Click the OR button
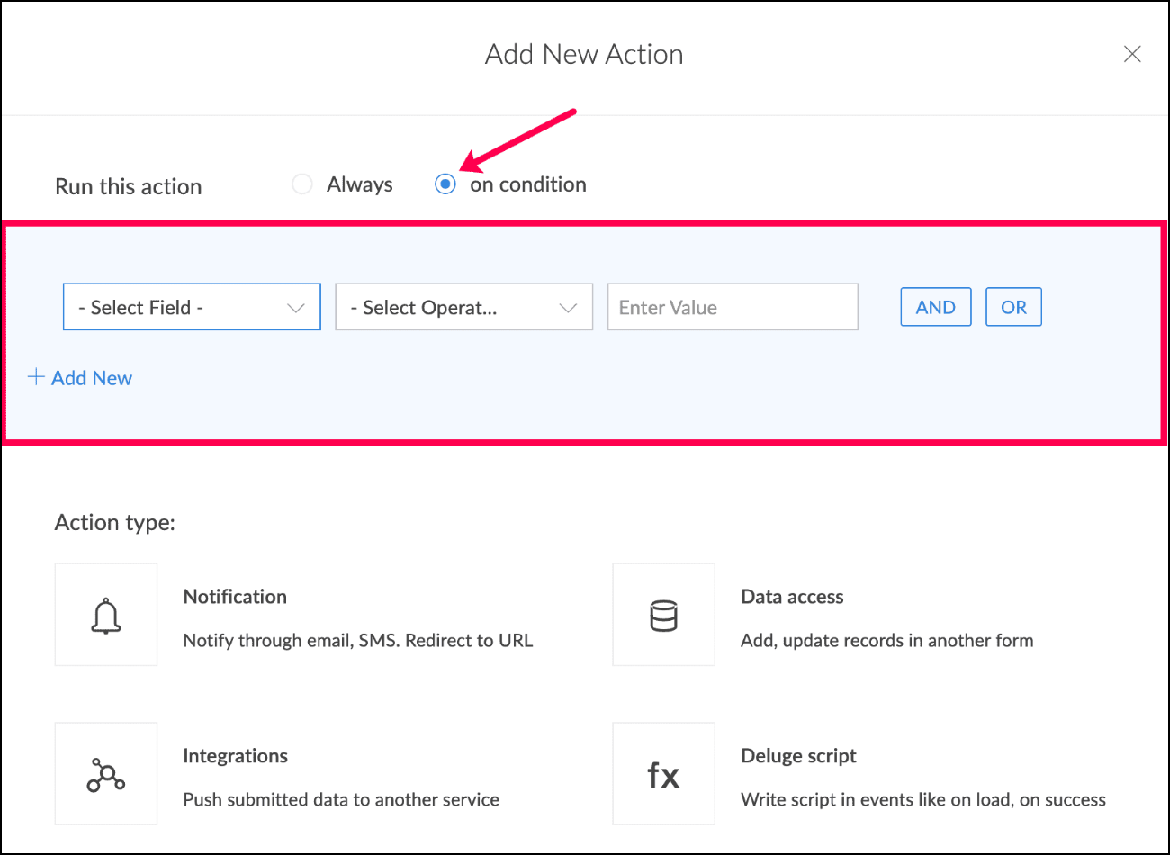1170x855 pixels. pos(1013,307)
